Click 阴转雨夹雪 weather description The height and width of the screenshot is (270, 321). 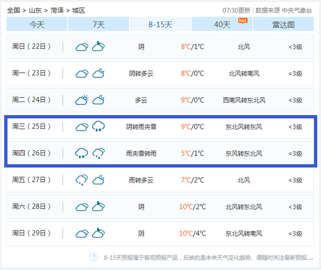coord(141,127)
